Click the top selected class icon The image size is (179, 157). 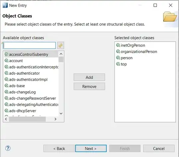click(x=118, y=64)
